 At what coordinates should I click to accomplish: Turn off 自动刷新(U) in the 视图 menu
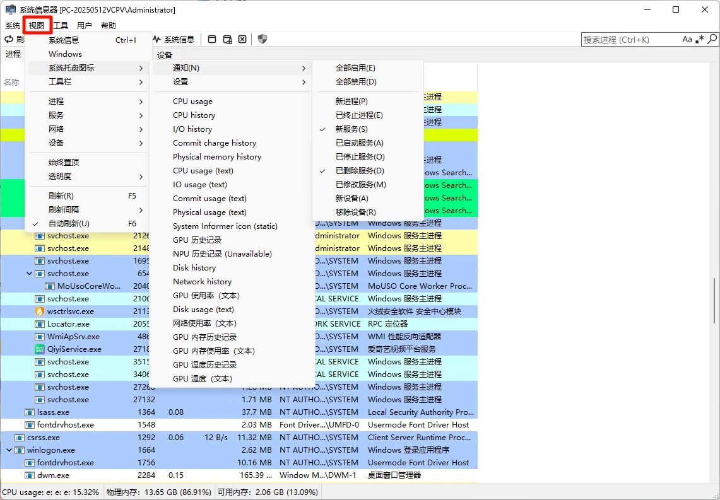[88, 224]
